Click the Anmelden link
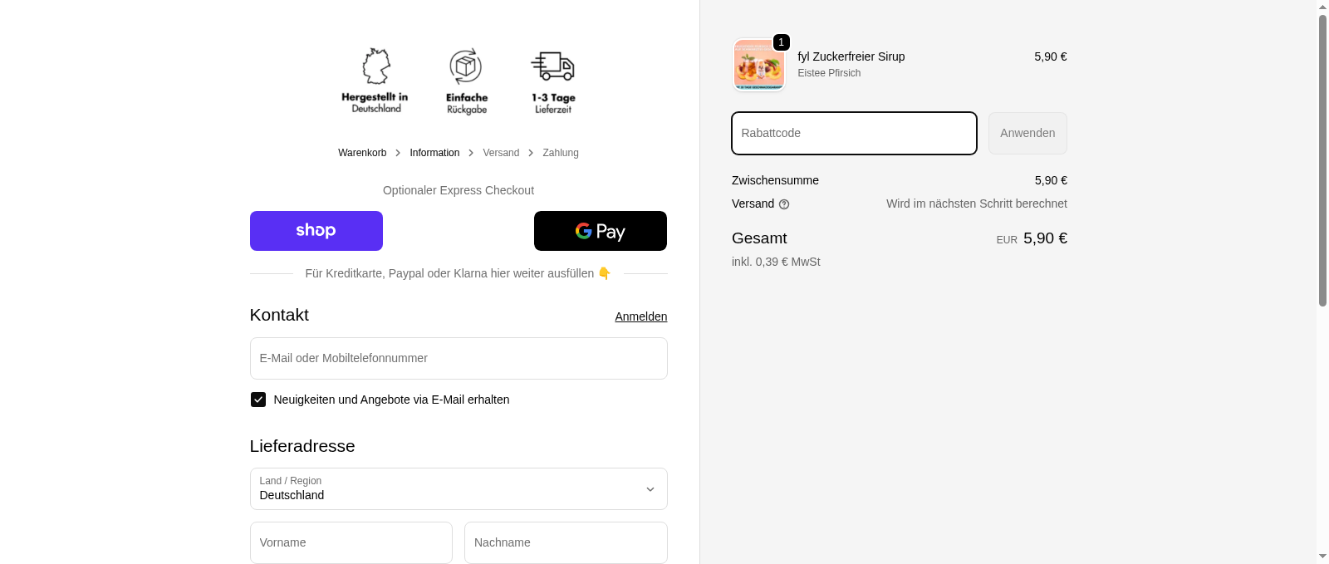The width and height of the screenshot is (1329, 564). 640,316
